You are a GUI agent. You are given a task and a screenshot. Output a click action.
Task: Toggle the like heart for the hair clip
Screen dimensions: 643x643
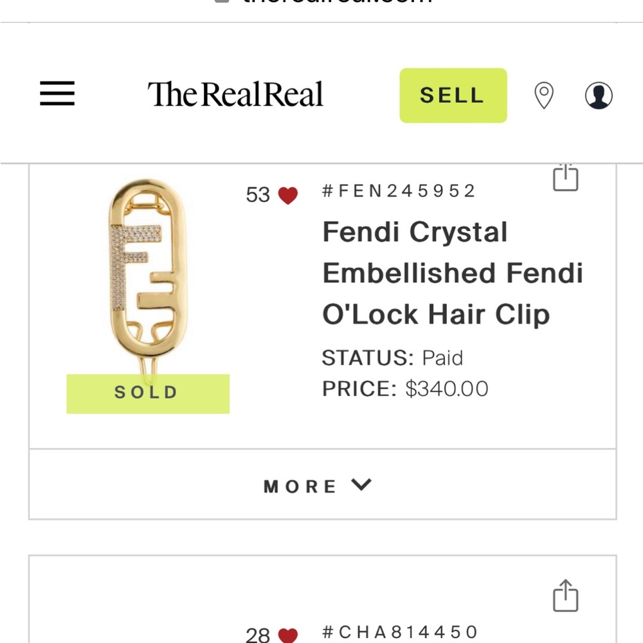click(x=287, y=194)
